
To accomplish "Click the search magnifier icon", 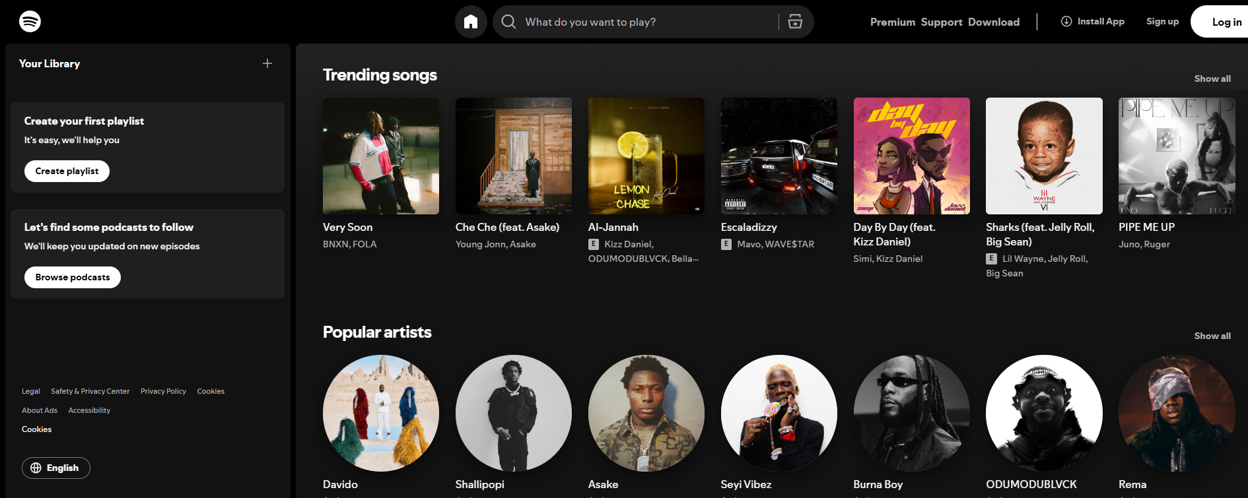I will (x=508, y=22).
